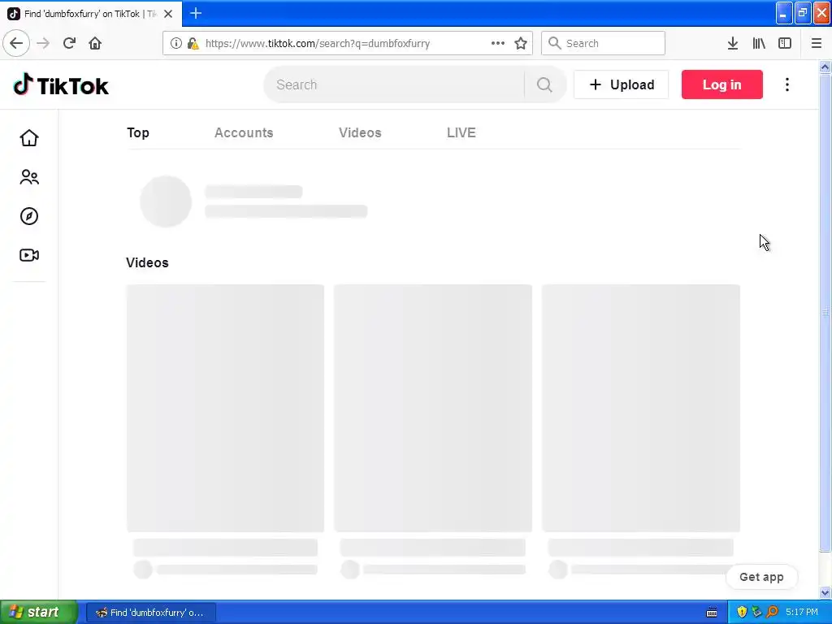Click the keyboard icon in the taskbar
This screenshot has width=832, height=624.
click(x=712, y=613)
